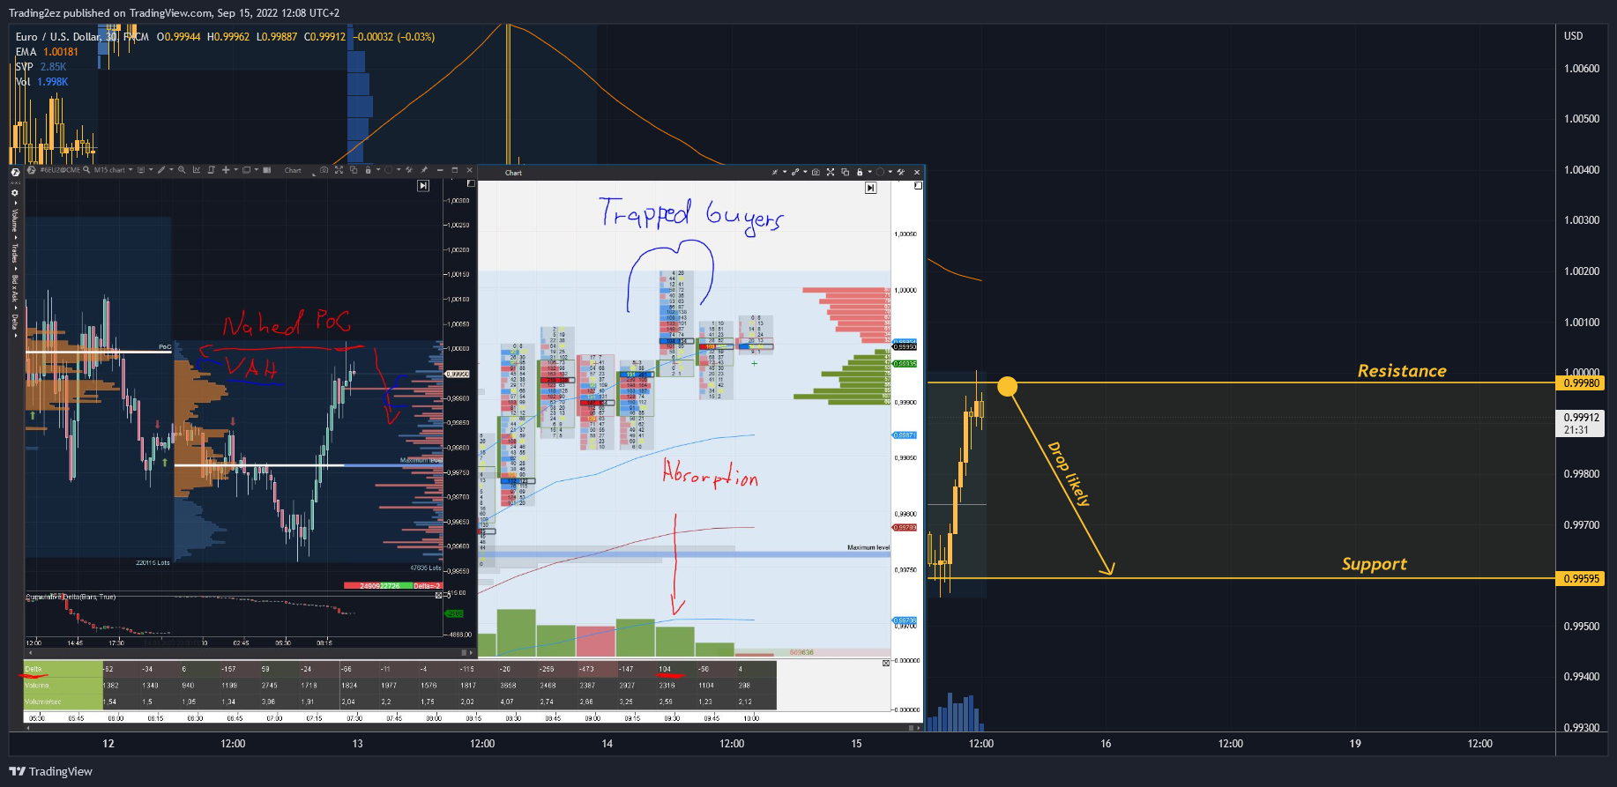
Task: Expand the dropdown beside the layout icon
Action: coord(256,170)
